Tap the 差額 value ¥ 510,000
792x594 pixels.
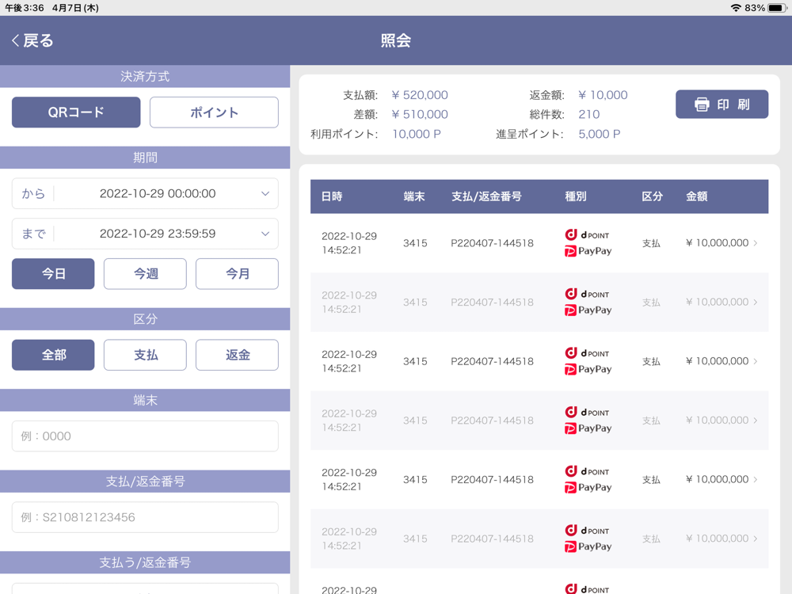[x=420, y=114]
